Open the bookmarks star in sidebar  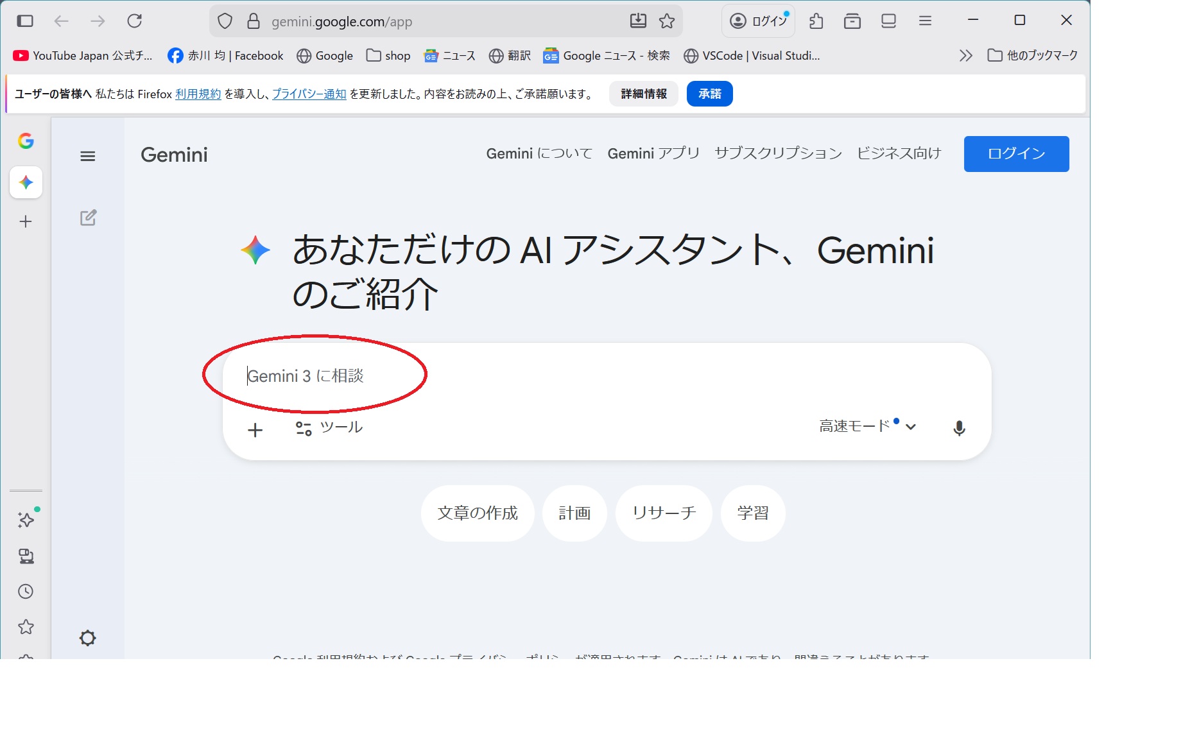(x=26, y=627)
